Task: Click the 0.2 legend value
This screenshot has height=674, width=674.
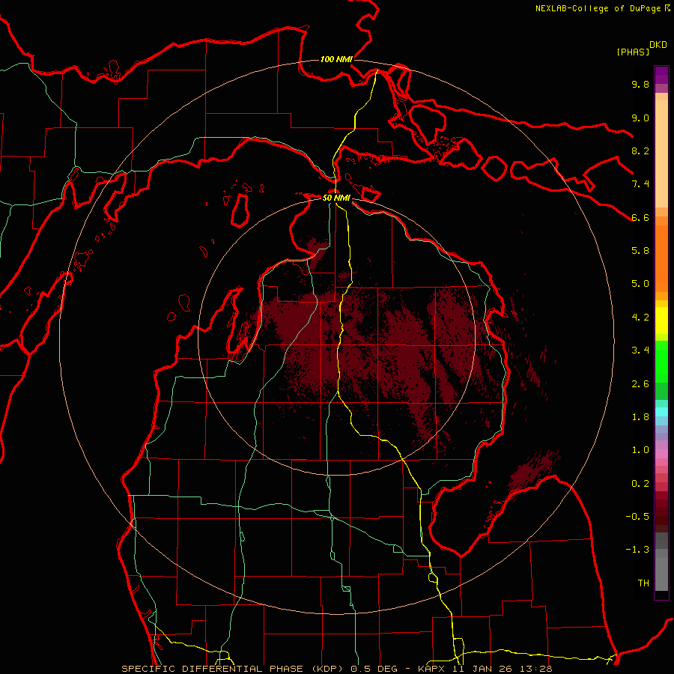Action: tap(640, 484)
